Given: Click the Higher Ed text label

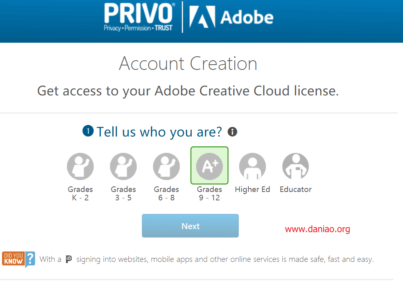Looking at the screenshot, I should (x=252, y=189).
